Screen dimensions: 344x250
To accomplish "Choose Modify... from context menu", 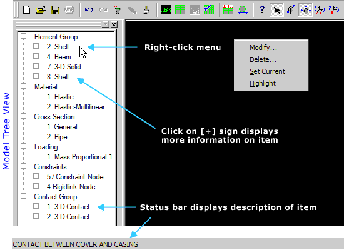I will (x=263, y=47).
